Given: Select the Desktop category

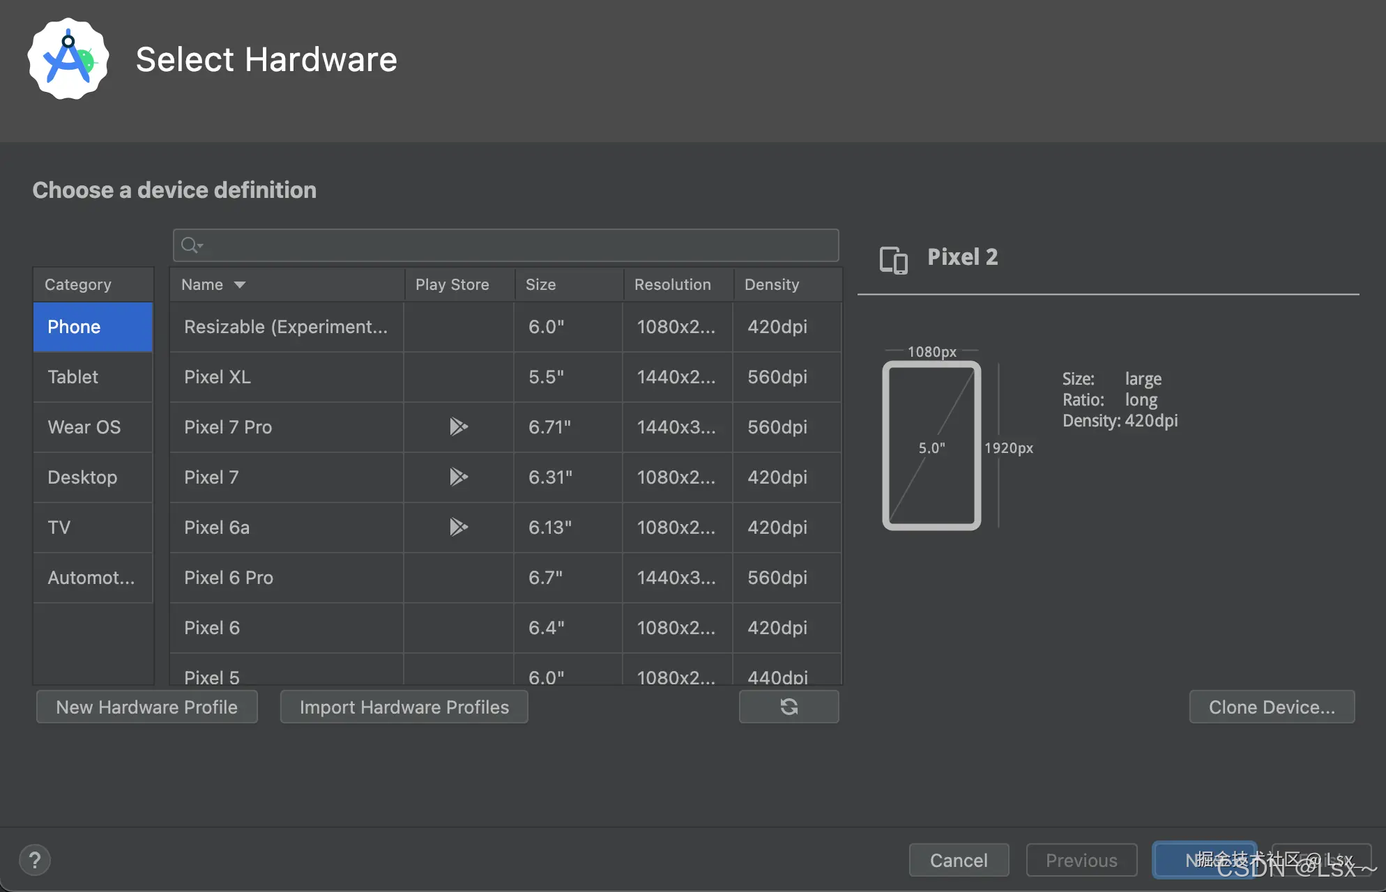Looking at the screenshot, I should (x=93, y=477).
